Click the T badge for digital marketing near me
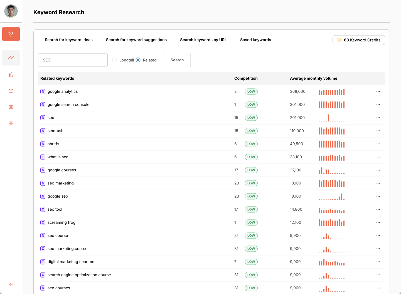 (43, 262)
